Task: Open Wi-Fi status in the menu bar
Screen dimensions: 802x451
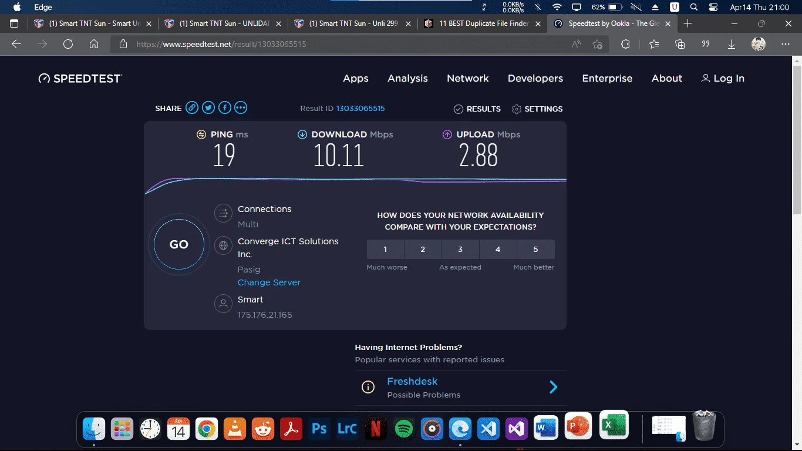Action: tap(557, 7)
